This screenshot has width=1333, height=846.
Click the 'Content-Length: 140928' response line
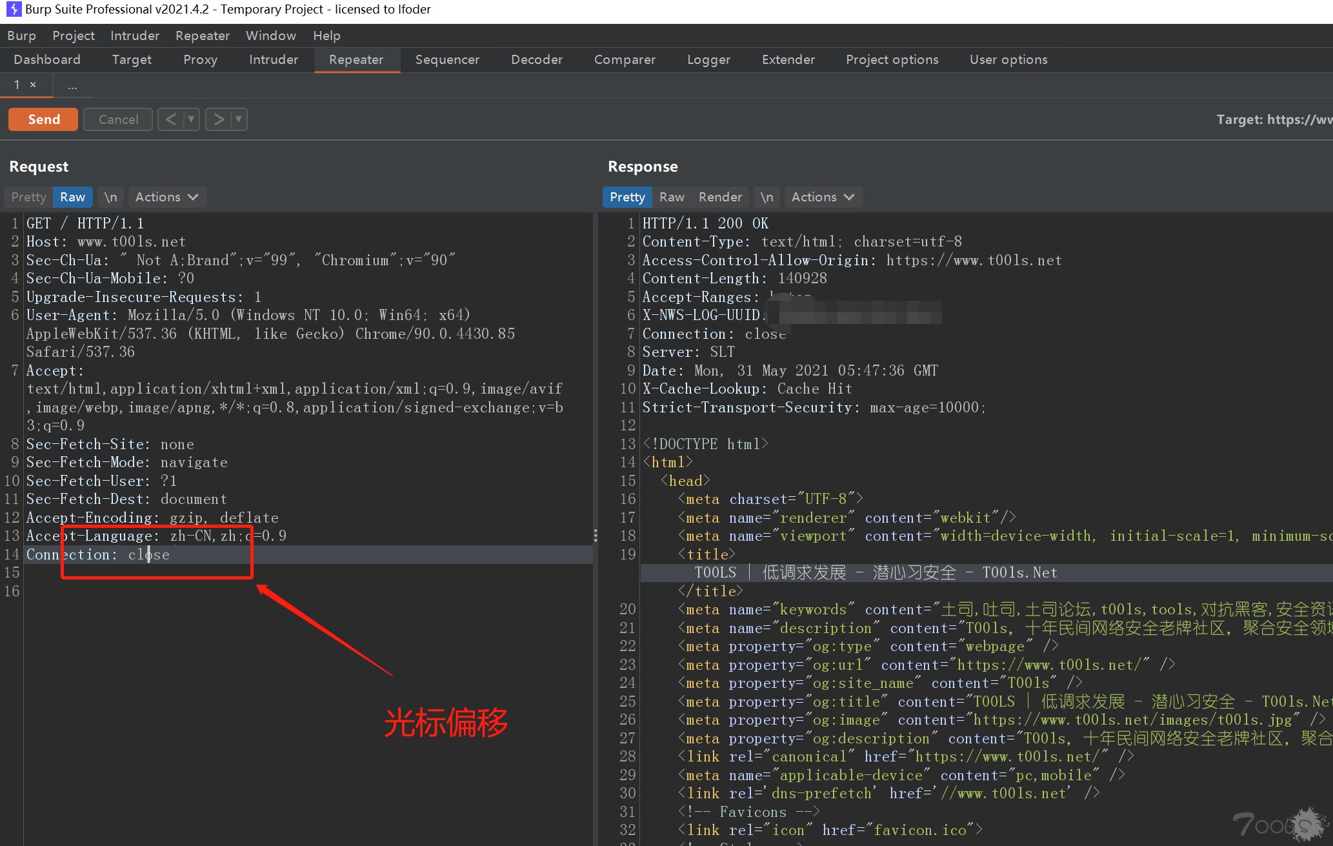(x=734, y=278)
